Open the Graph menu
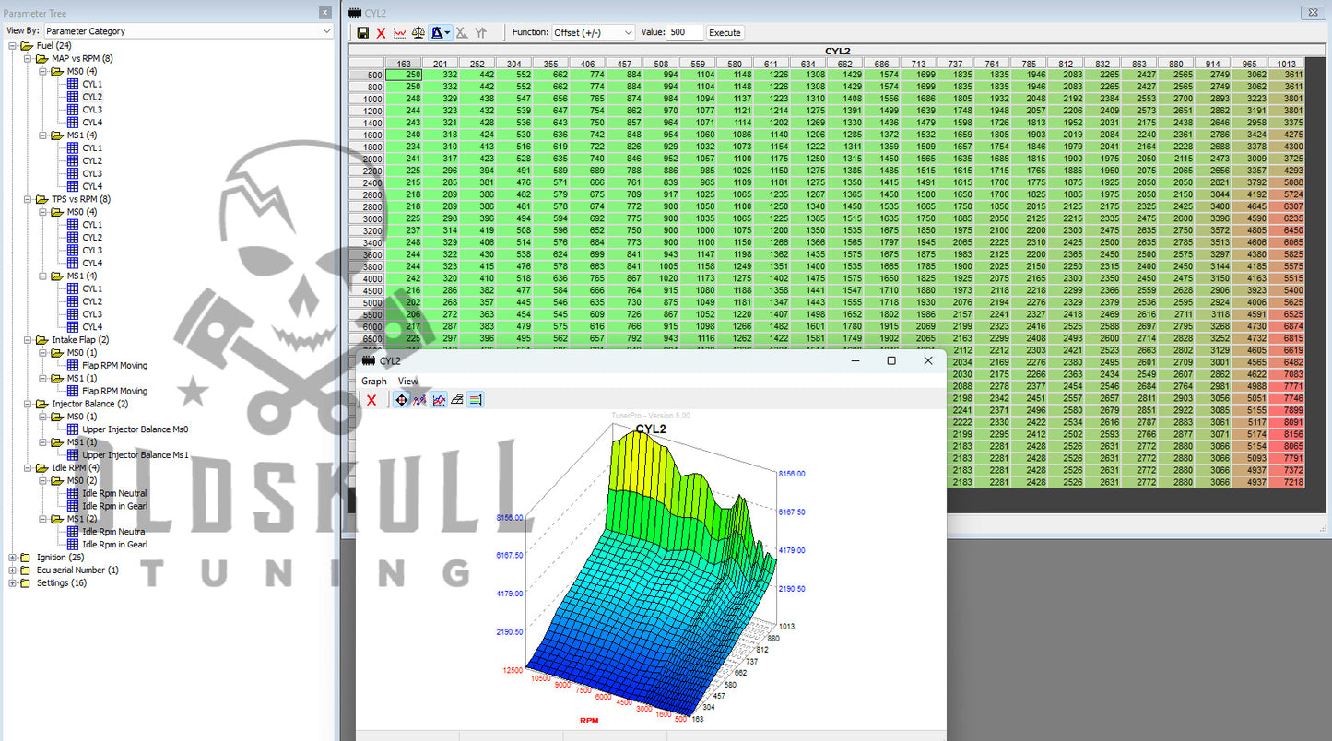This screenshot has height=741, width=1332. pos(374,381)
